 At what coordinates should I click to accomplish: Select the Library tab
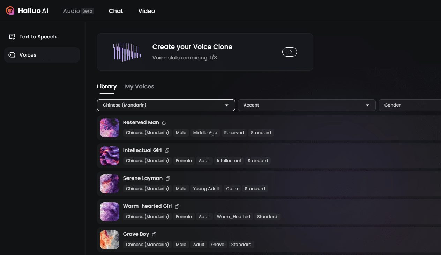[107, 87]
